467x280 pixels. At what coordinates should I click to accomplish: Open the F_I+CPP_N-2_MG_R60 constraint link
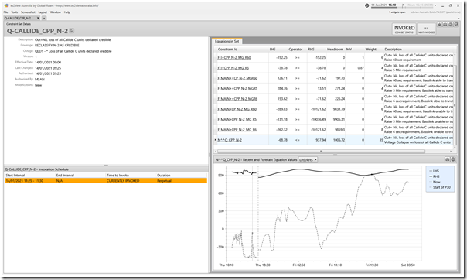(x=234, y=57)
